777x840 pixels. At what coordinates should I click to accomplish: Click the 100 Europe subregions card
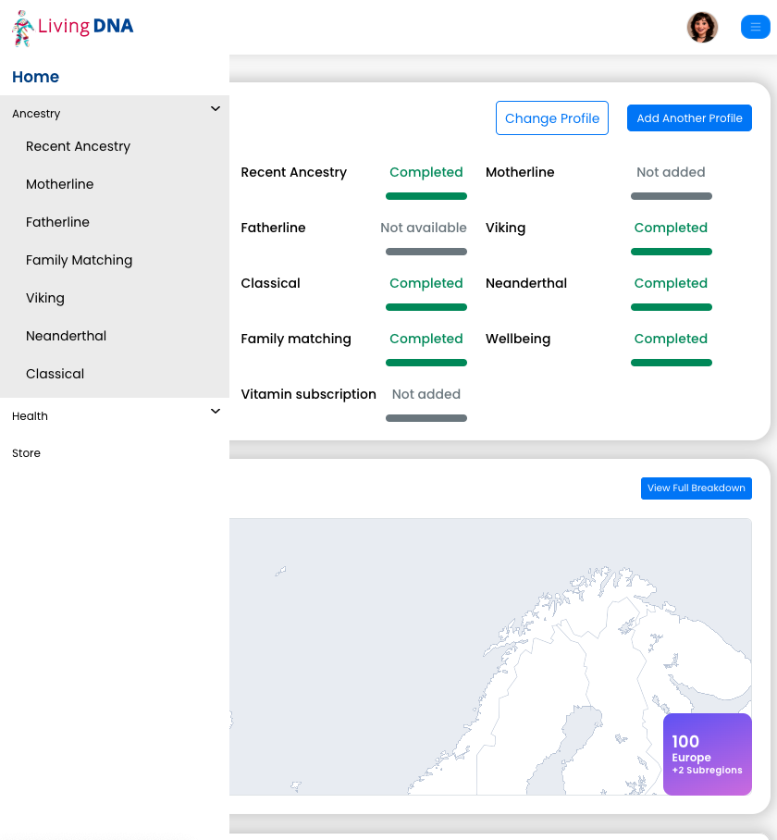pyautogui.click(x=708, y=754)
